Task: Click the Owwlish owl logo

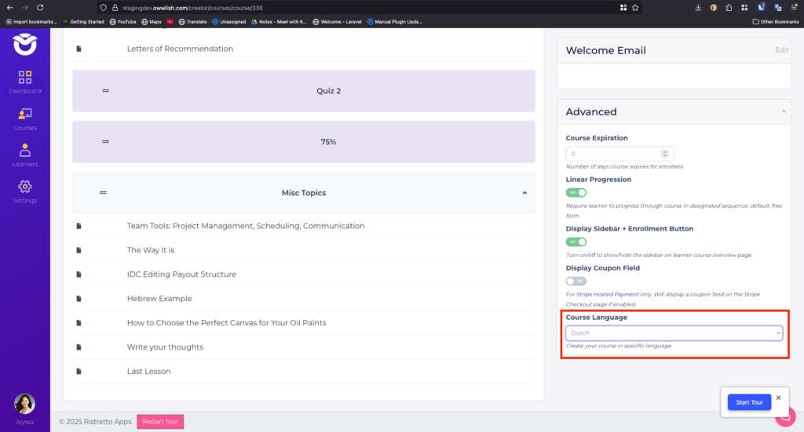Action: pyautogui.click(x=25, y=44)
